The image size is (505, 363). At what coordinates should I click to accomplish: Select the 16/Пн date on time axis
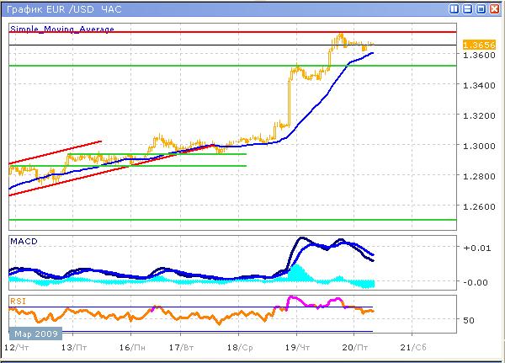click(129, 346)
